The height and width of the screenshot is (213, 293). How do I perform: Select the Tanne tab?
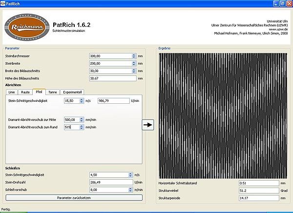(53, 92)
